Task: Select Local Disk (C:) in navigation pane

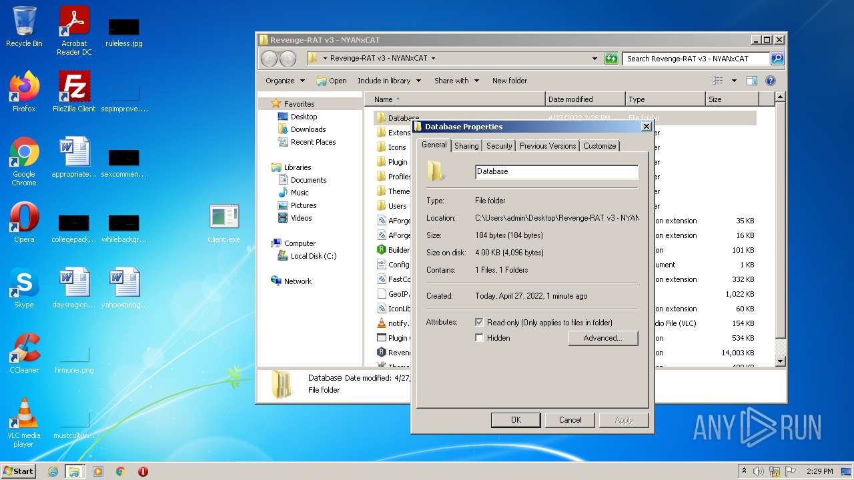Action: coord(313,256)
